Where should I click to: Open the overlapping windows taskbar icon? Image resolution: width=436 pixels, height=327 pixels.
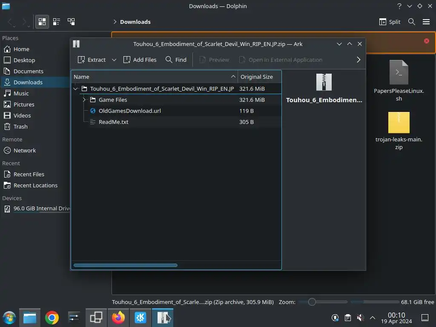(96, 318)
